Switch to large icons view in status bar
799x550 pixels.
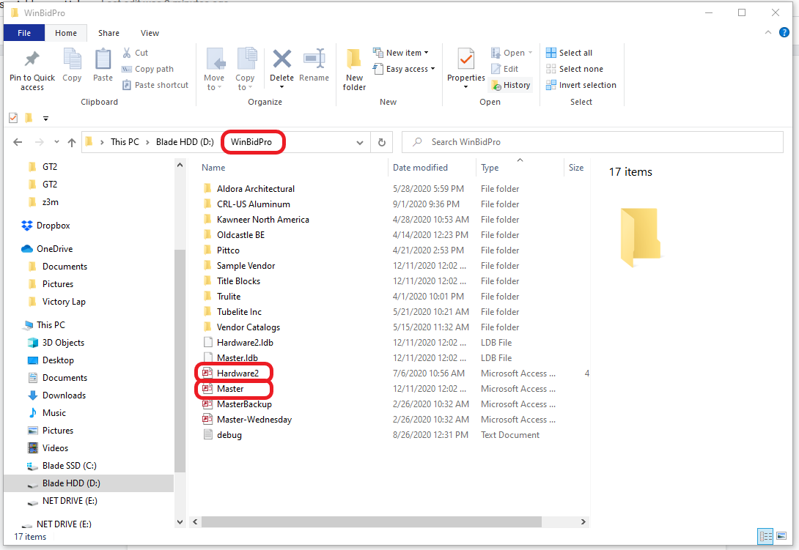(x=781, y=536)
